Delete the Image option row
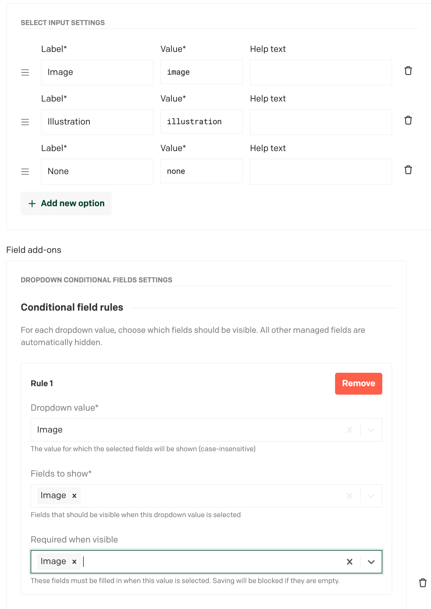Image resolution: width=431 pixels, height=609 pixels. point(408,71)
